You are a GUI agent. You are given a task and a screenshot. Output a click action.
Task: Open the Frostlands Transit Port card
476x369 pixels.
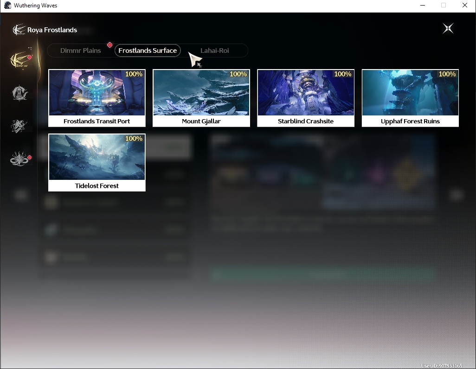97,98
